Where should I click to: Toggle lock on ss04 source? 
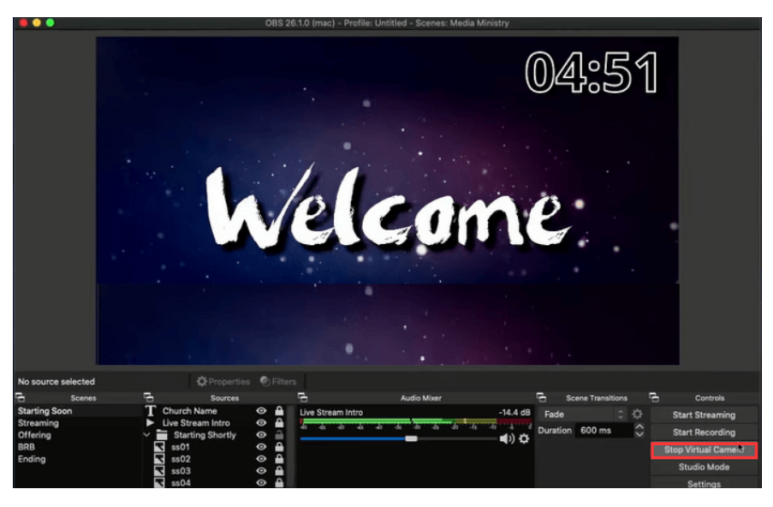pyautogui.click(x=279, y=483)
